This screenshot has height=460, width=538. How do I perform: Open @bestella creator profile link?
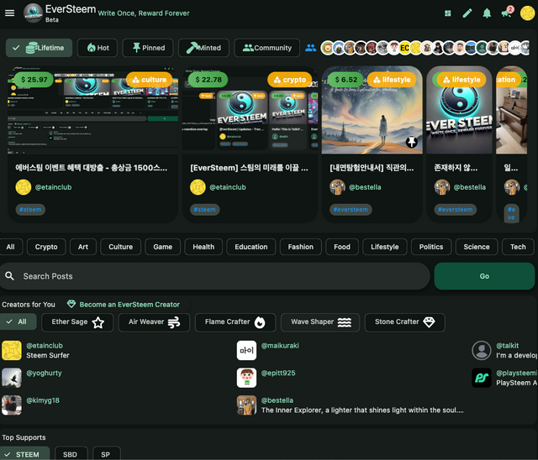(277, 400)
